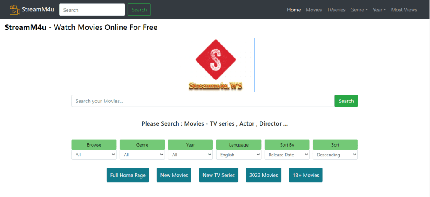Click the solid green Search button
Screen dimensions: 430x197
(346, 101)
